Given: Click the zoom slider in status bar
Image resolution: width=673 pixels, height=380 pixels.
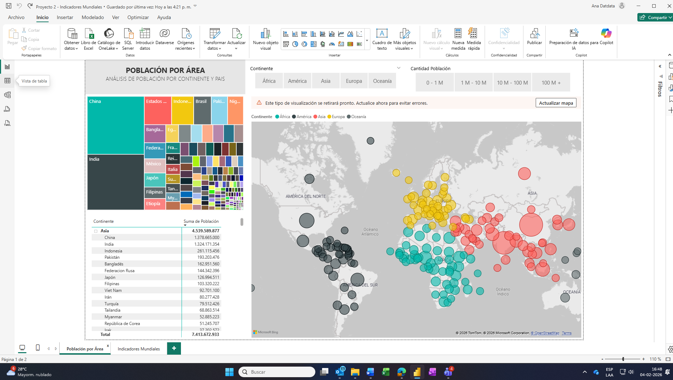Looking at the screenshot, I should coord(623,359).
